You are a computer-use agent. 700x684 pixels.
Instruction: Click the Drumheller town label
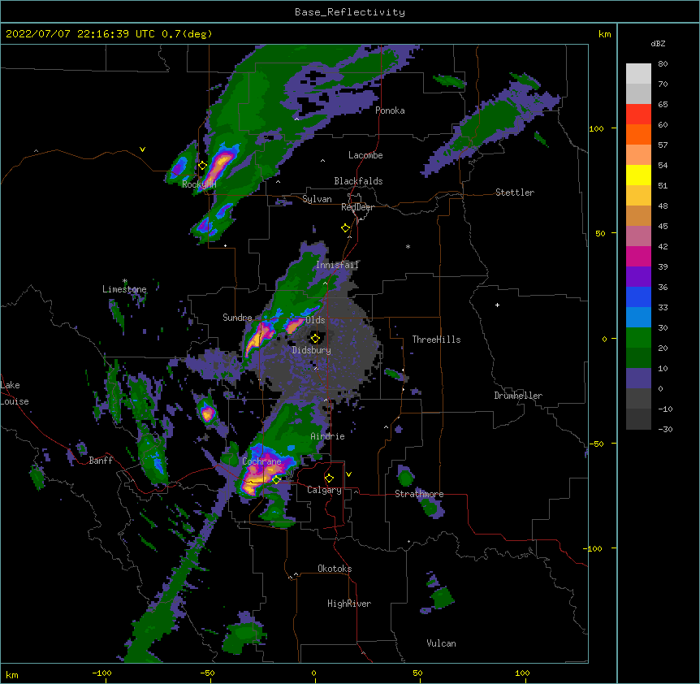tap(518, 396)
